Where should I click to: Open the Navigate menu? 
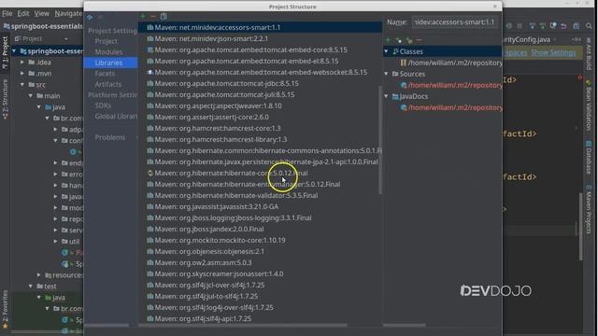(x=68, y=14)
